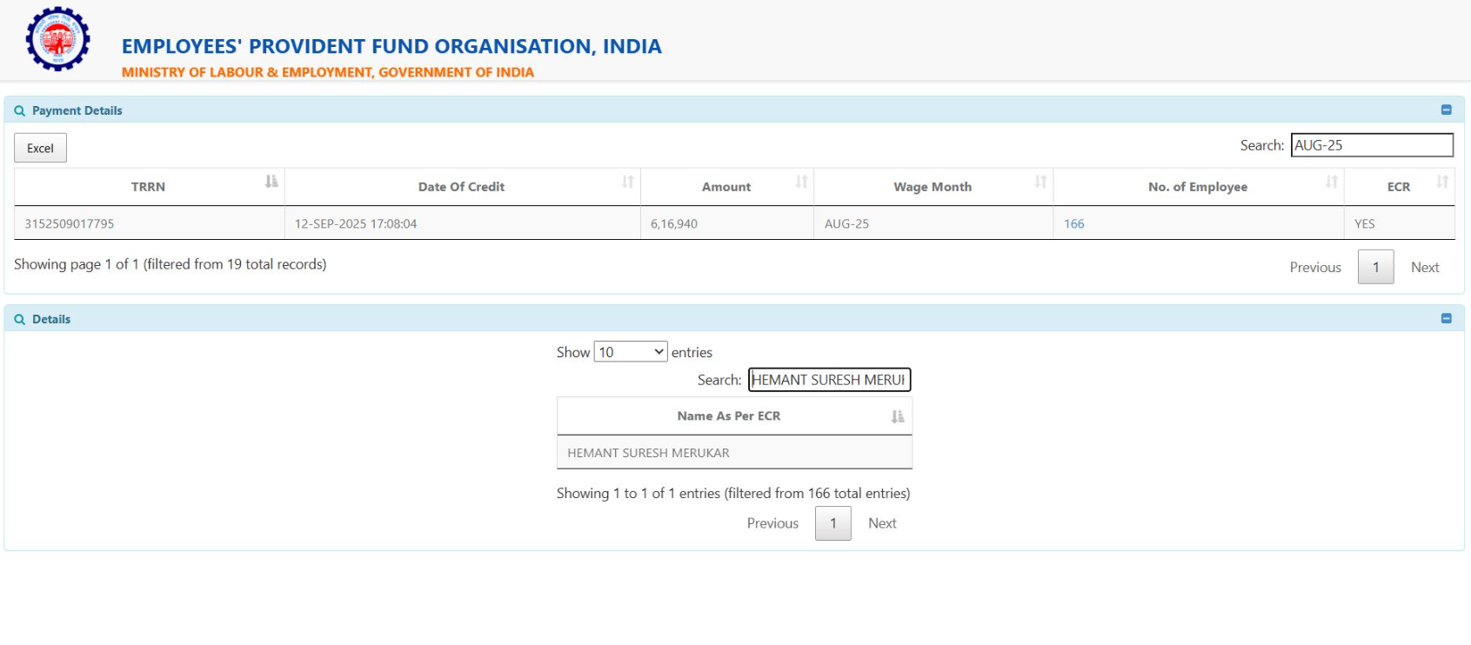Viewport: 1471px width, 645px height.
Task: Sort by Name As Per ECR column
Action: (734, 416)
